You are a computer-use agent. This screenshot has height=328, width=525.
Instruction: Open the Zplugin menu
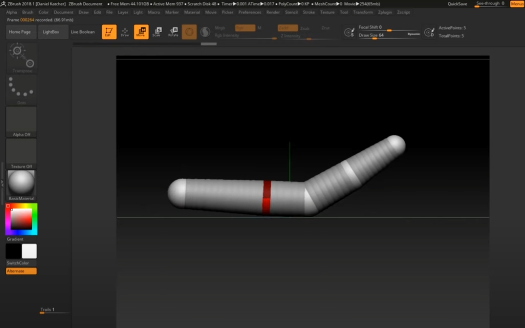(385, 12)
